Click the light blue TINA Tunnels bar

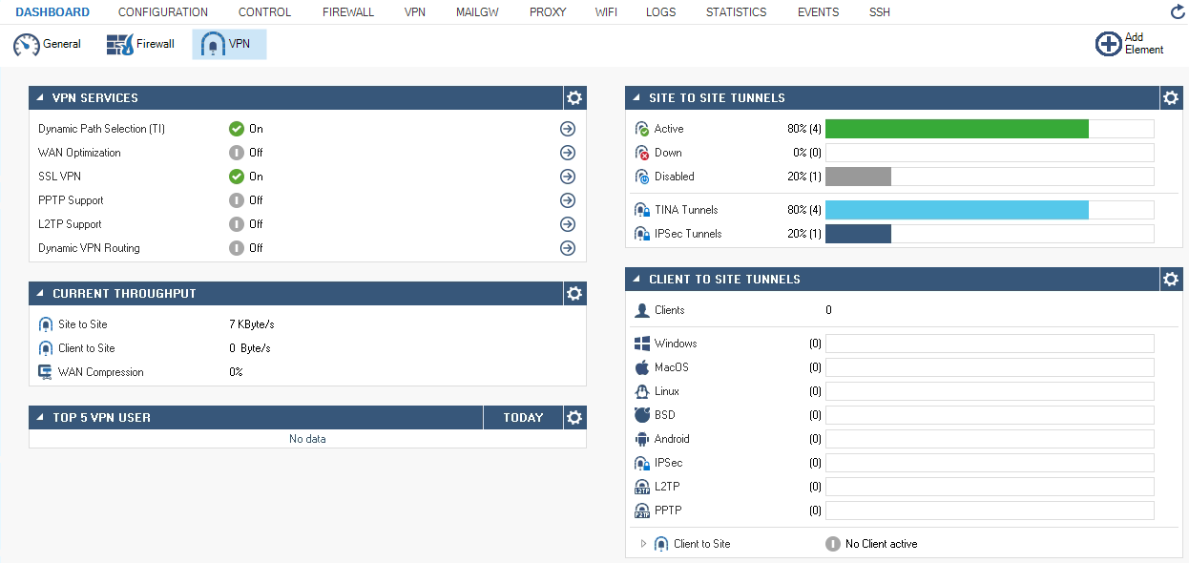point(957,210)
